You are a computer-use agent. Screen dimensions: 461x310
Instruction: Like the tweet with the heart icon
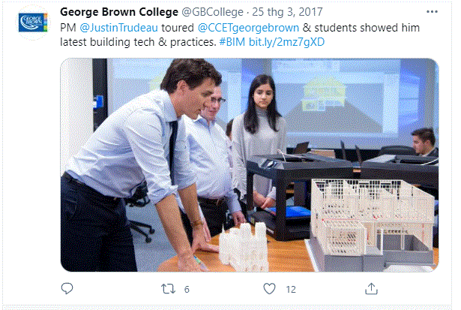[270, 288]
